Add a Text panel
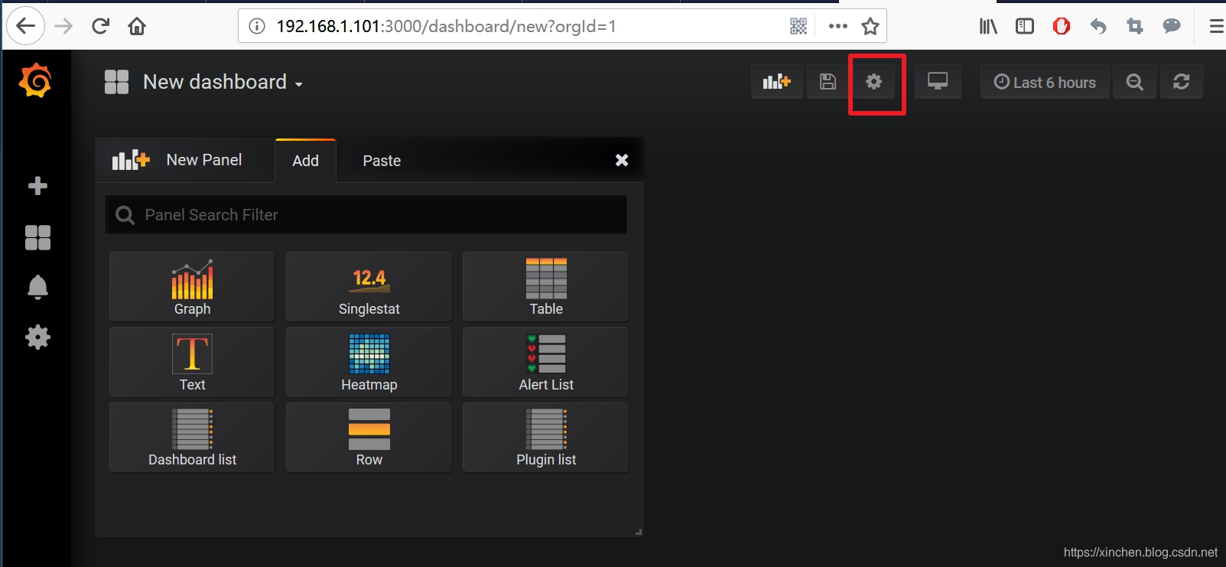This screenshot has height=567, width=1226. pos(192,362)
